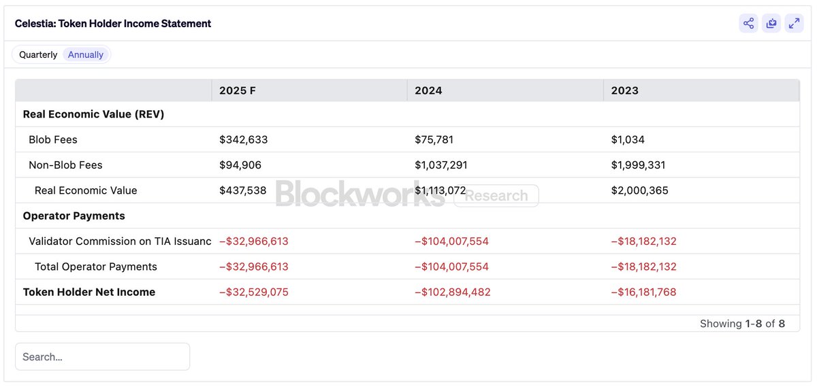The image size is (817, 389).
Task: Click the 2024 blob fees value $75,781
Action: click(434, 139)
